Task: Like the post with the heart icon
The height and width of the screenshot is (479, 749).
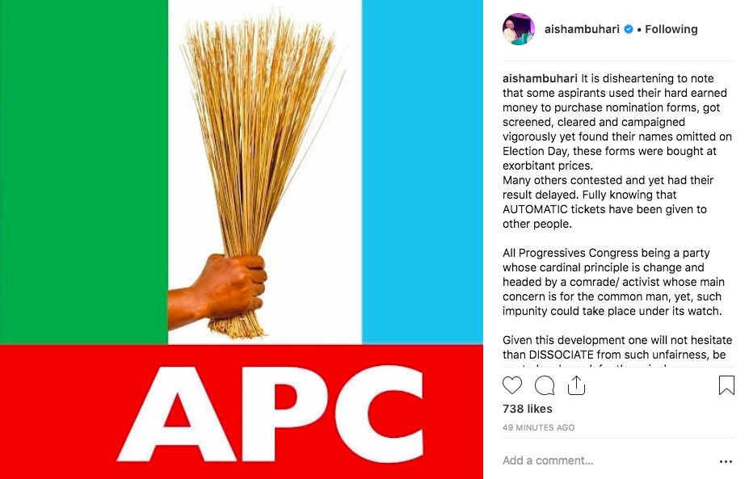Action: [512, 385]
